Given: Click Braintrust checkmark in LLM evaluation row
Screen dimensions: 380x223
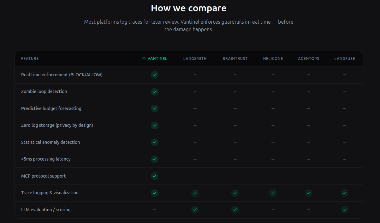Looking at the screenshot, I should tap(235, 210).
